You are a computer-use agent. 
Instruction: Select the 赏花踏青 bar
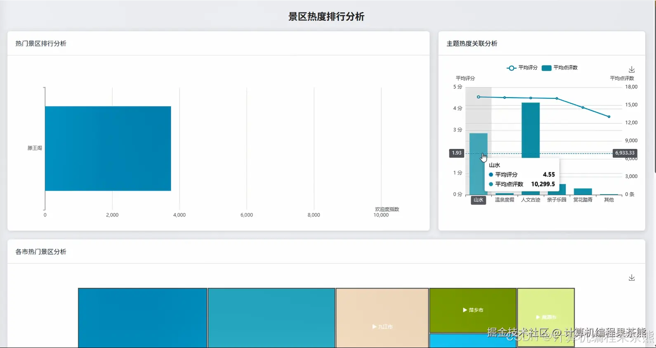(583, 192)
